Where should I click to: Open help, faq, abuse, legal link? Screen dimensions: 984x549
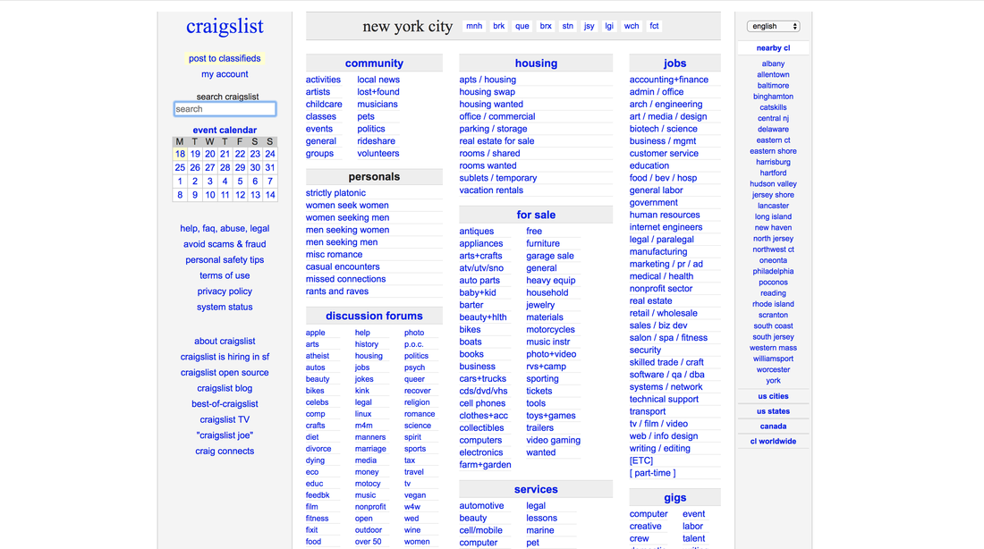(x=225, y=228)
